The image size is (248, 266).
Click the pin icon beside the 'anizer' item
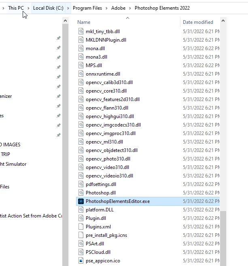[x=59, y=96]
